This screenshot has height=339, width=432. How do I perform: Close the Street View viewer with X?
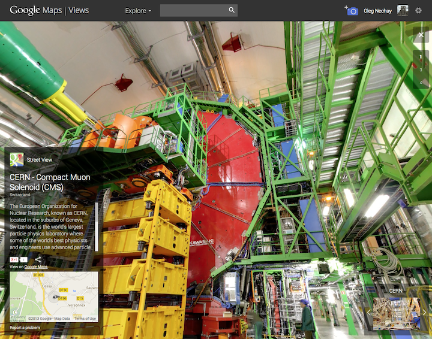(421, 35)
